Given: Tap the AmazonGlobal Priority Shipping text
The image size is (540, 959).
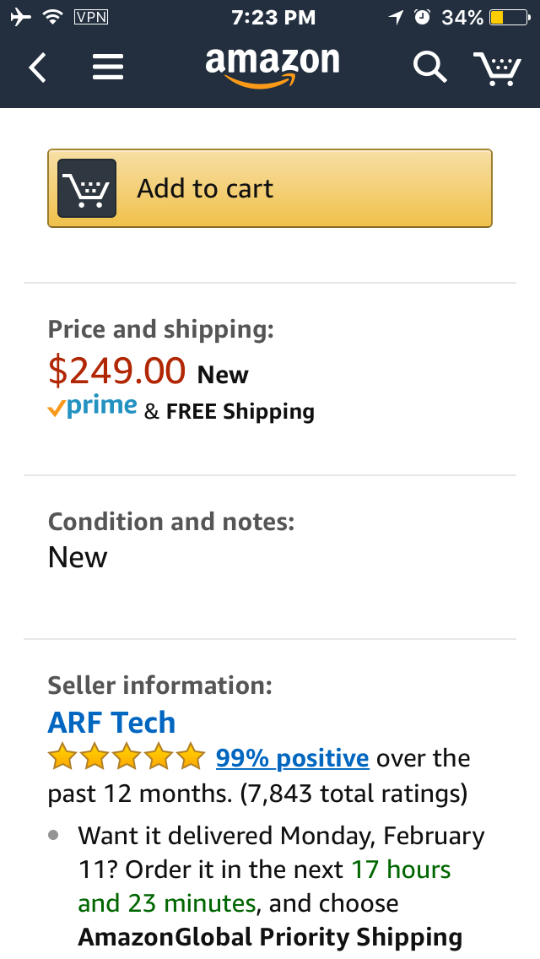Looking at the screenshot, I should 270,937.
